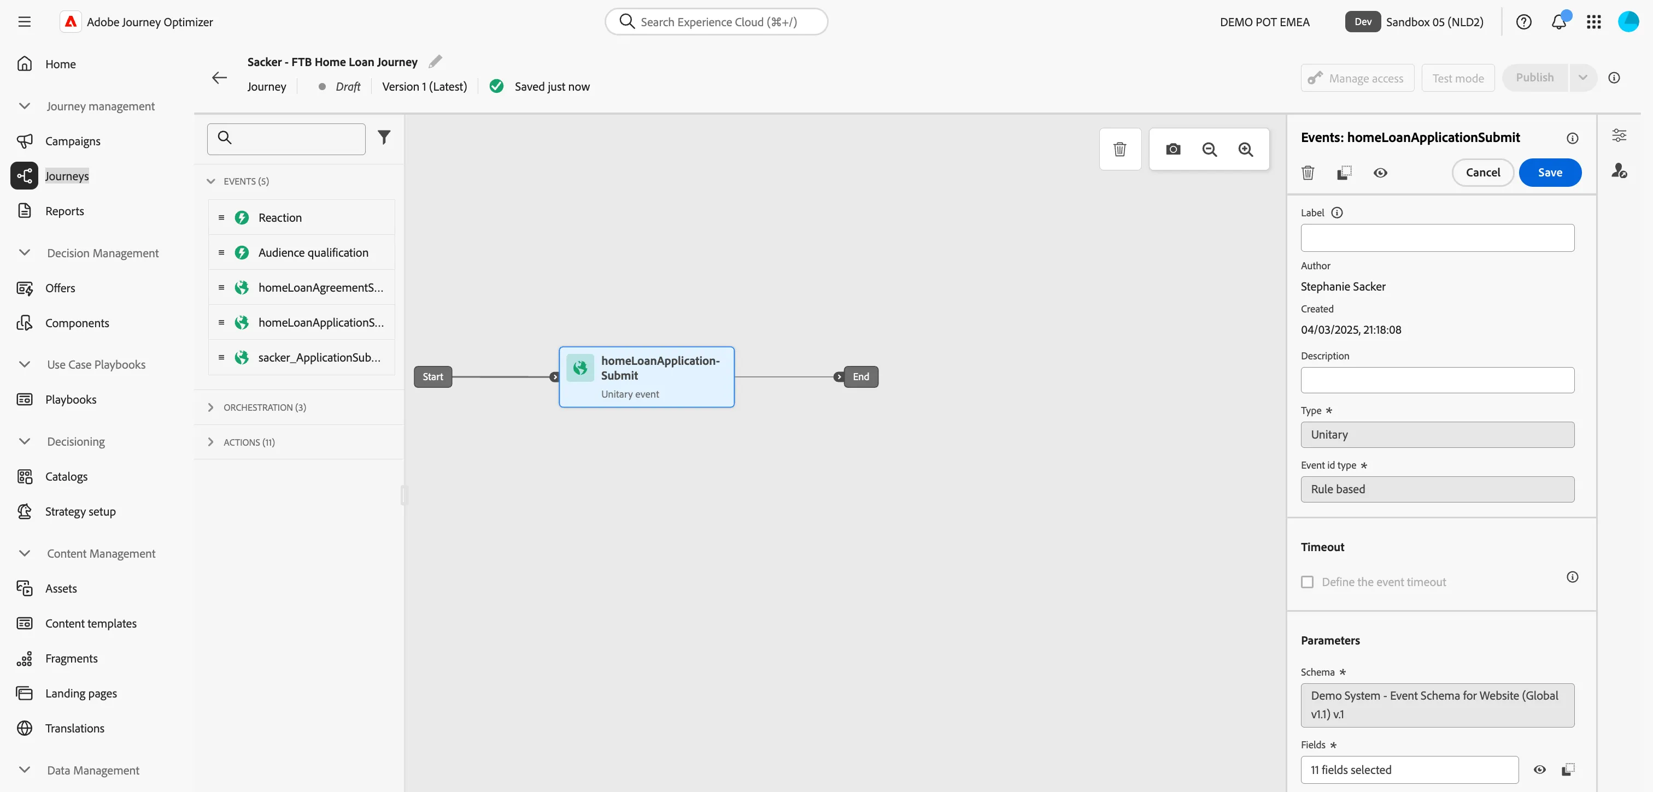Viewport: 1653px width, 792px height.
Task: View event payload with eye icon
Action: tap(1380, 173)
